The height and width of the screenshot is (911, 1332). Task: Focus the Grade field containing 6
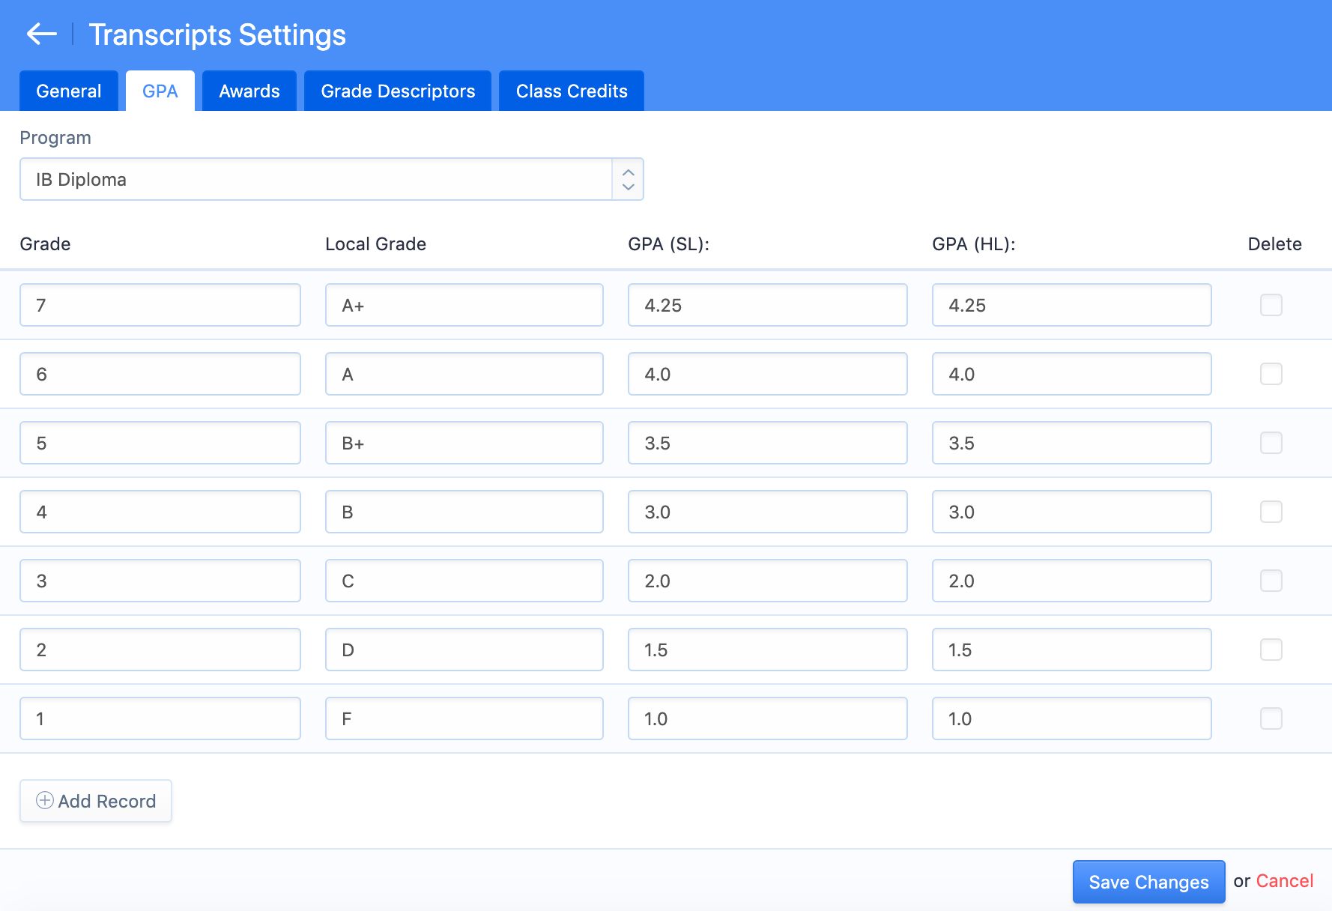(x=160, y=374)
